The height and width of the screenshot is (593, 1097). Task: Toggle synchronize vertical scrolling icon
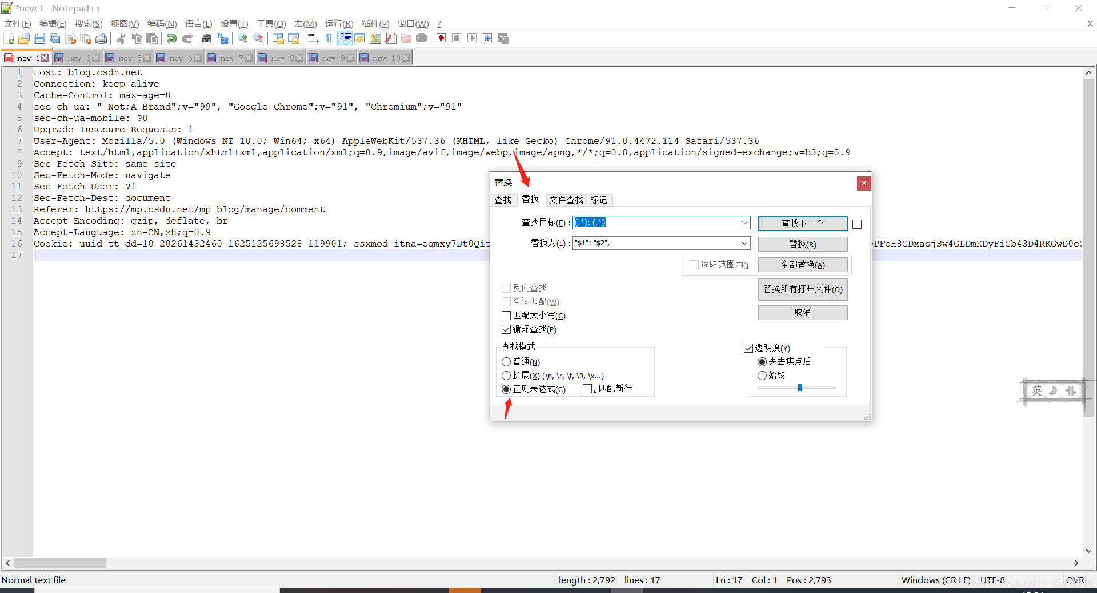[278, 38]
